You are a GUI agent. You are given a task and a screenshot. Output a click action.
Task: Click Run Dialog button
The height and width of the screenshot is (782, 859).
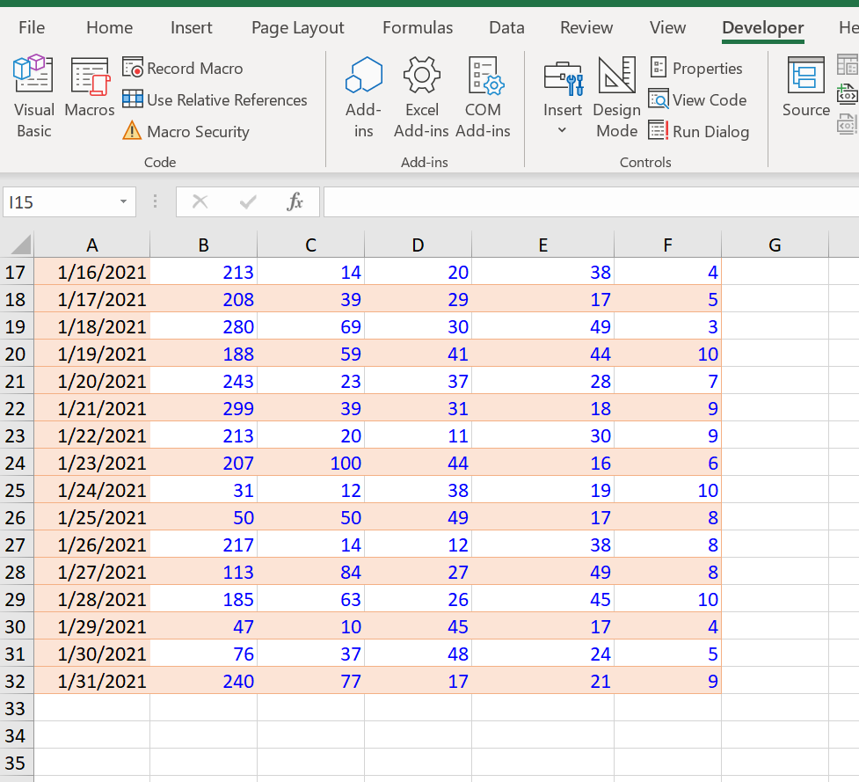point(699,132)
